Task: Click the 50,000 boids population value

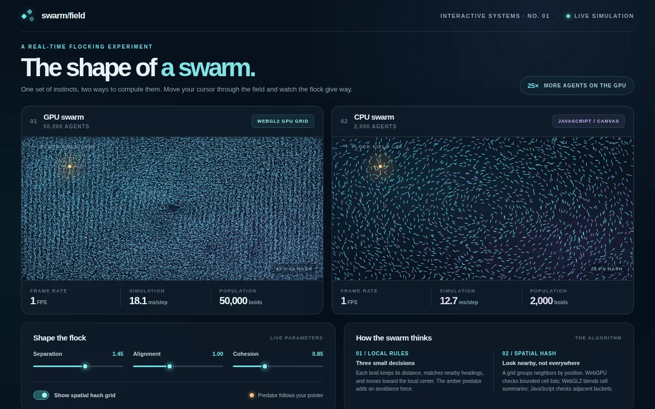Action: tap(241, 301)
